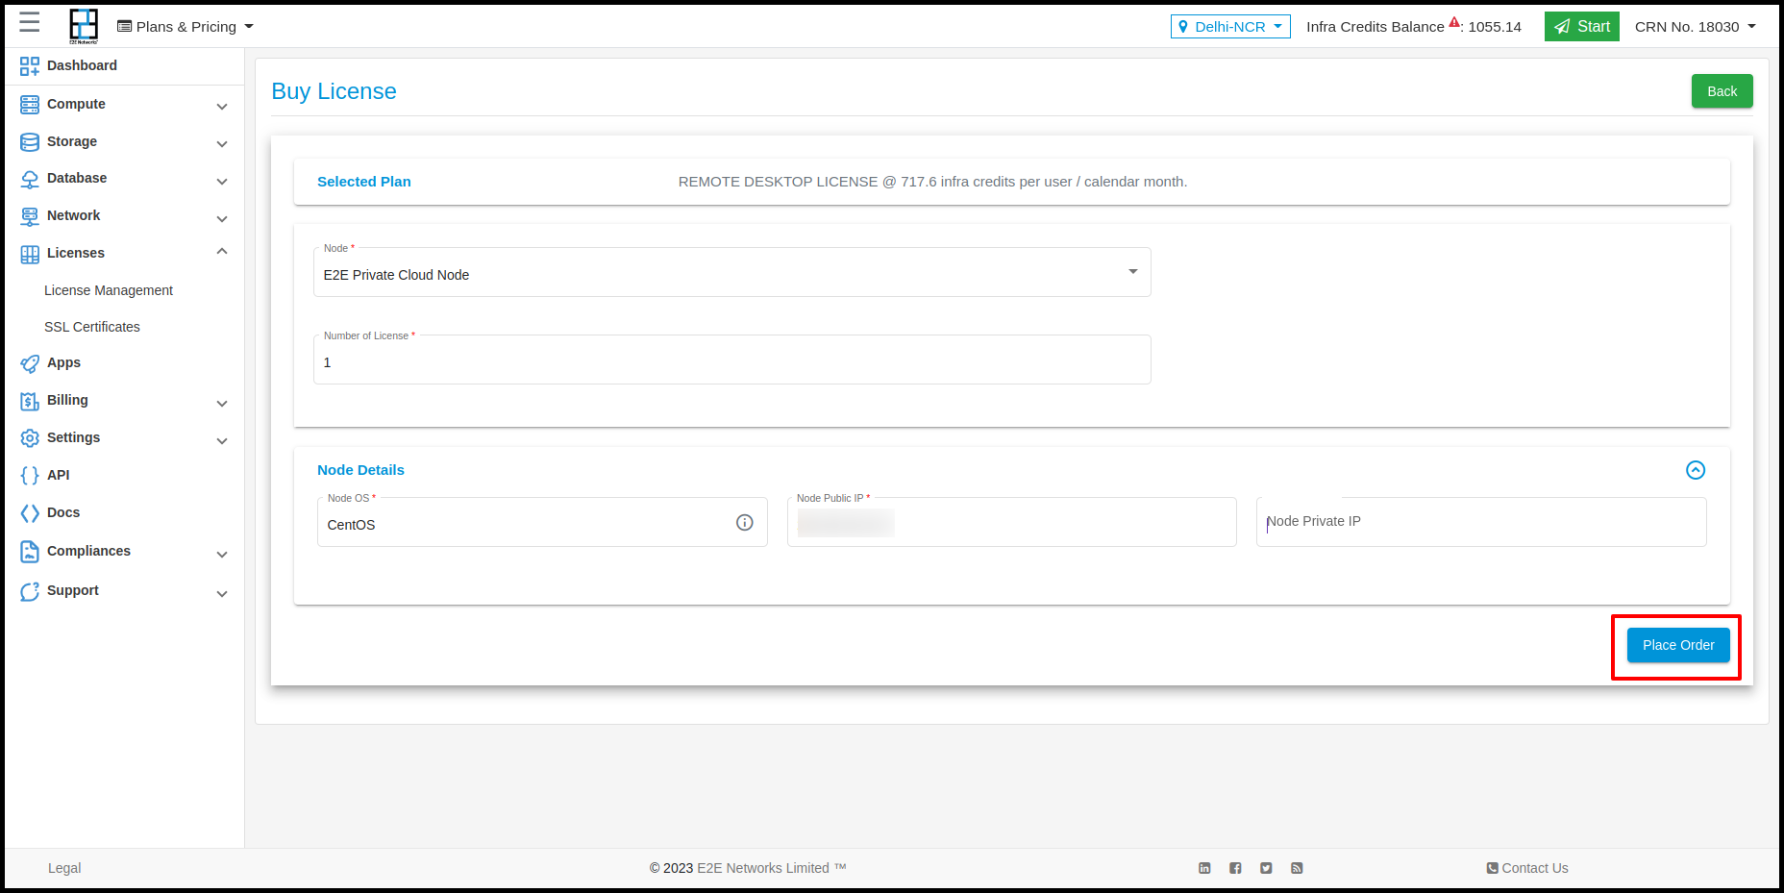1784x893 pixels.
Task: Click the Node OS info icon
Action: pos(745,522)
